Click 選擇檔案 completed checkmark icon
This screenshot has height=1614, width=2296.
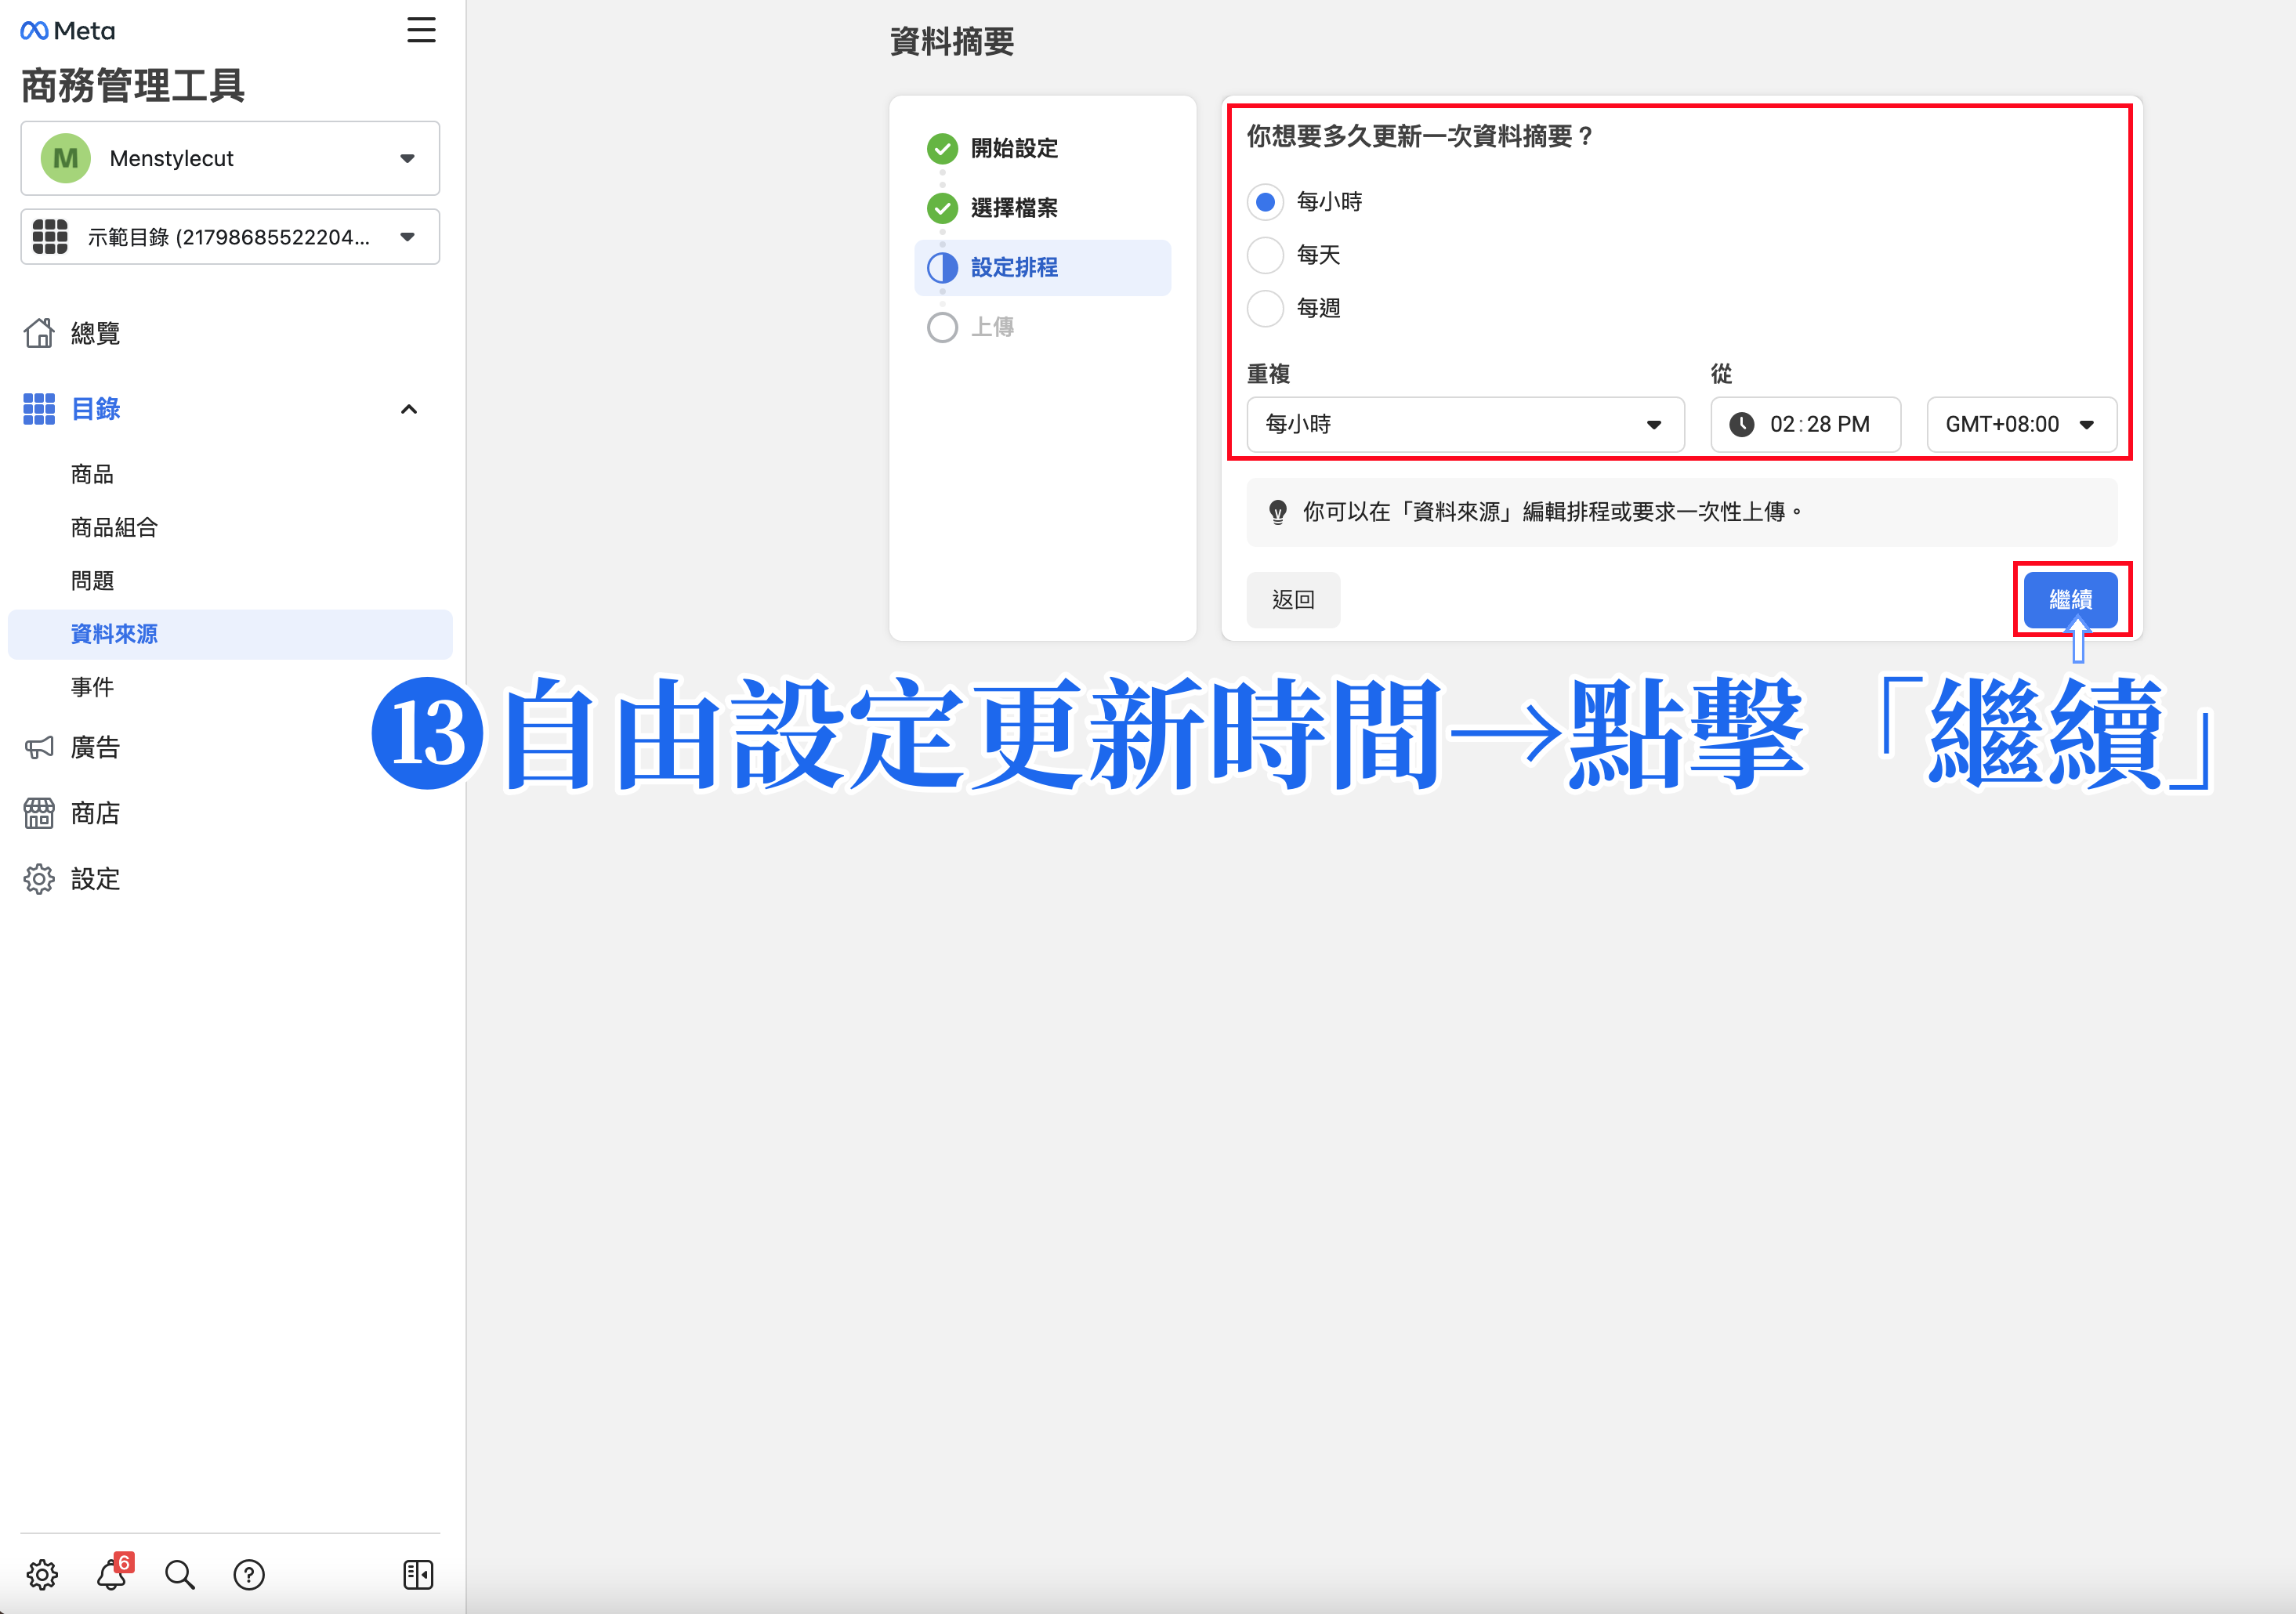(942, 208)
